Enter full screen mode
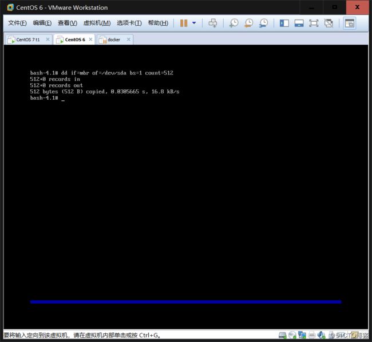The width and height of the screenshot is (372, 342). tap(314, 23)
